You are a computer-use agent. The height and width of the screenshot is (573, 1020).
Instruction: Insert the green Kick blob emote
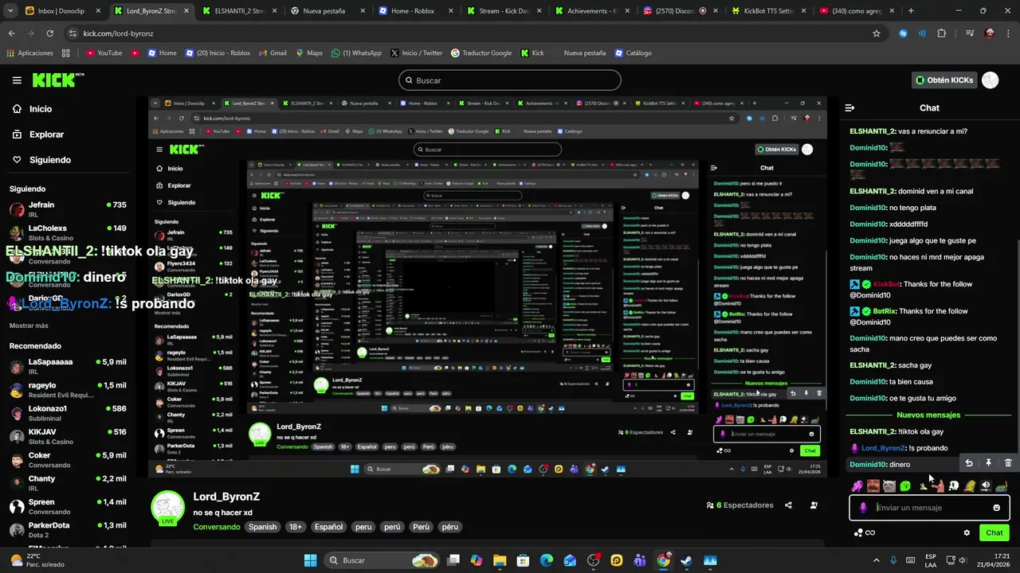(x=905, y=485)
